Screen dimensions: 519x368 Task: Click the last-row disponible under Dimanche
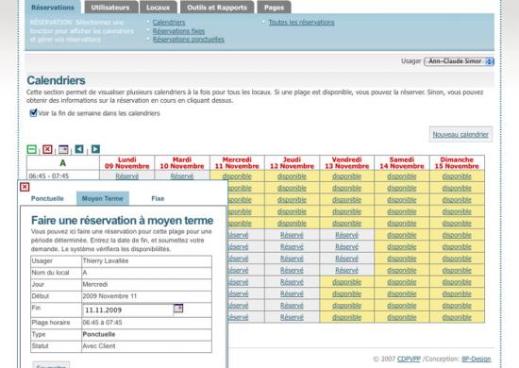(457, 317)
